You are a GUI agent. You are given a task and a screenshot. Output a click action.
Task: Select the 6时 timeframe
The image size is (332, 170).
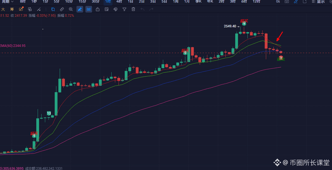point(244,1)
